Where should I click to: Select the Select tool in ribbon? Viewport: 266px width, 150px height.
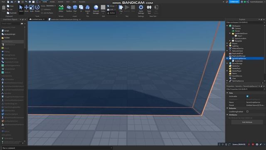(21, 8)
